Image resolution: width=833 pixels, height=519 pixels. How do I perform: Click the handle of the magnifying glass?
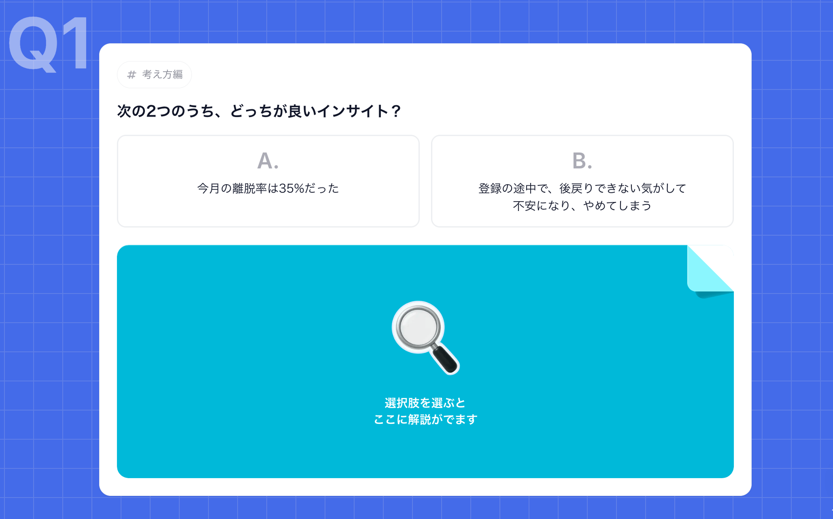pos(445,359)
